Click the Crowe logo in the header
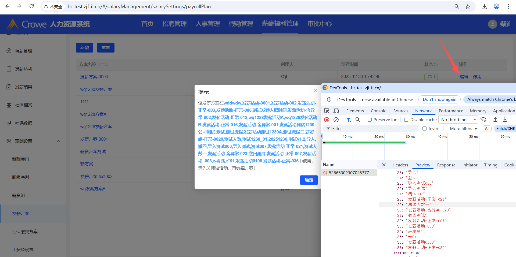The height and width of the screenshot is (257, 516). click(27, 24)
